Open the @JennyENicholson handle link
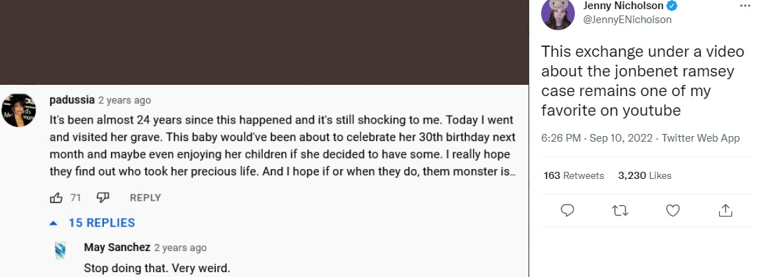Screen dimensions: 759x277 tap(628, 20)
